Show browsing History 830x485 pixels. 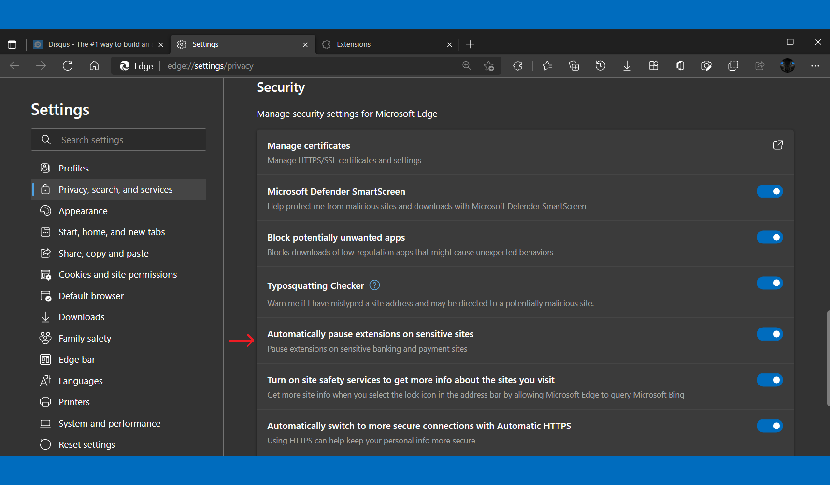tap(601, 66)
